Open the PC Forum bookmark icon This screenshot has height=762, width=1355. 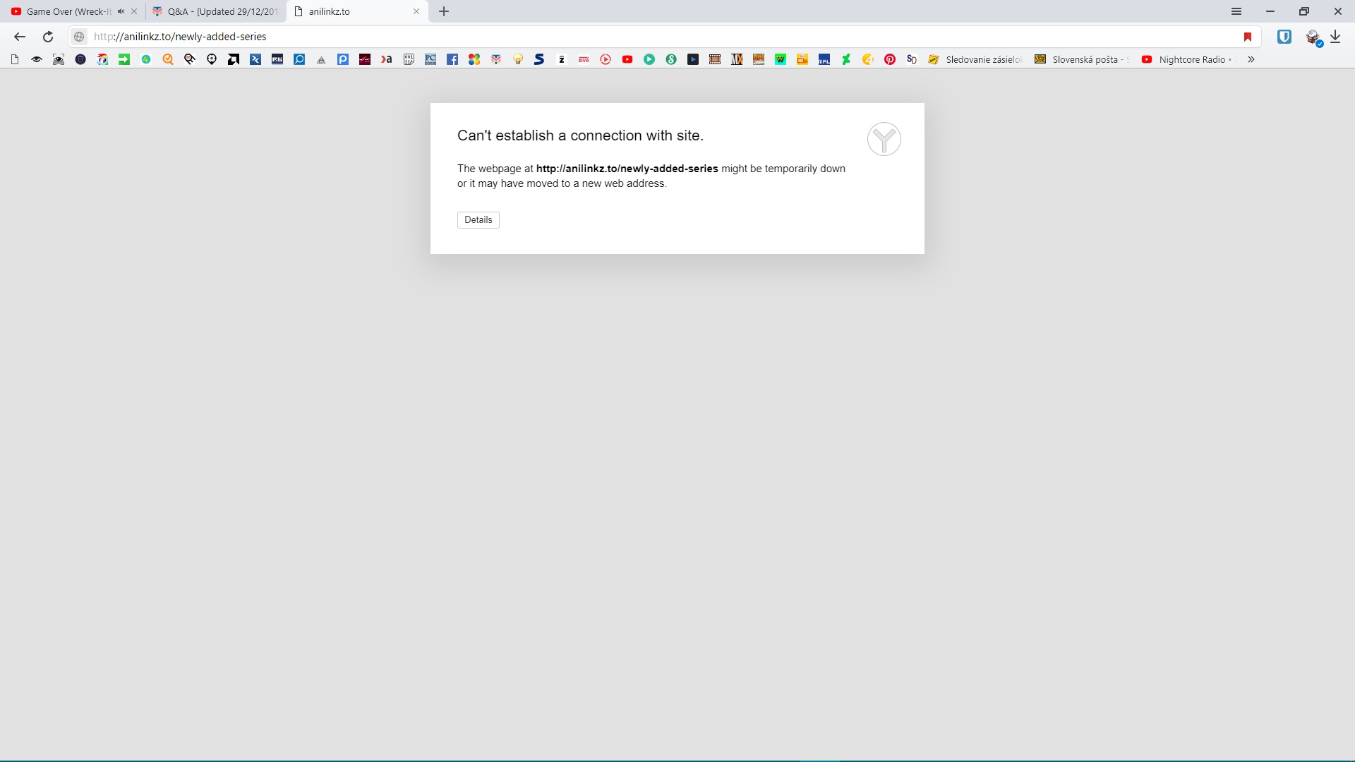[430, 60]
